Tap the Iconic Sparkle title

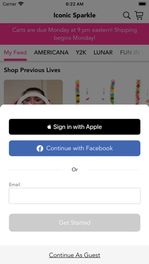pyautogui.click(x=75, y=15)
